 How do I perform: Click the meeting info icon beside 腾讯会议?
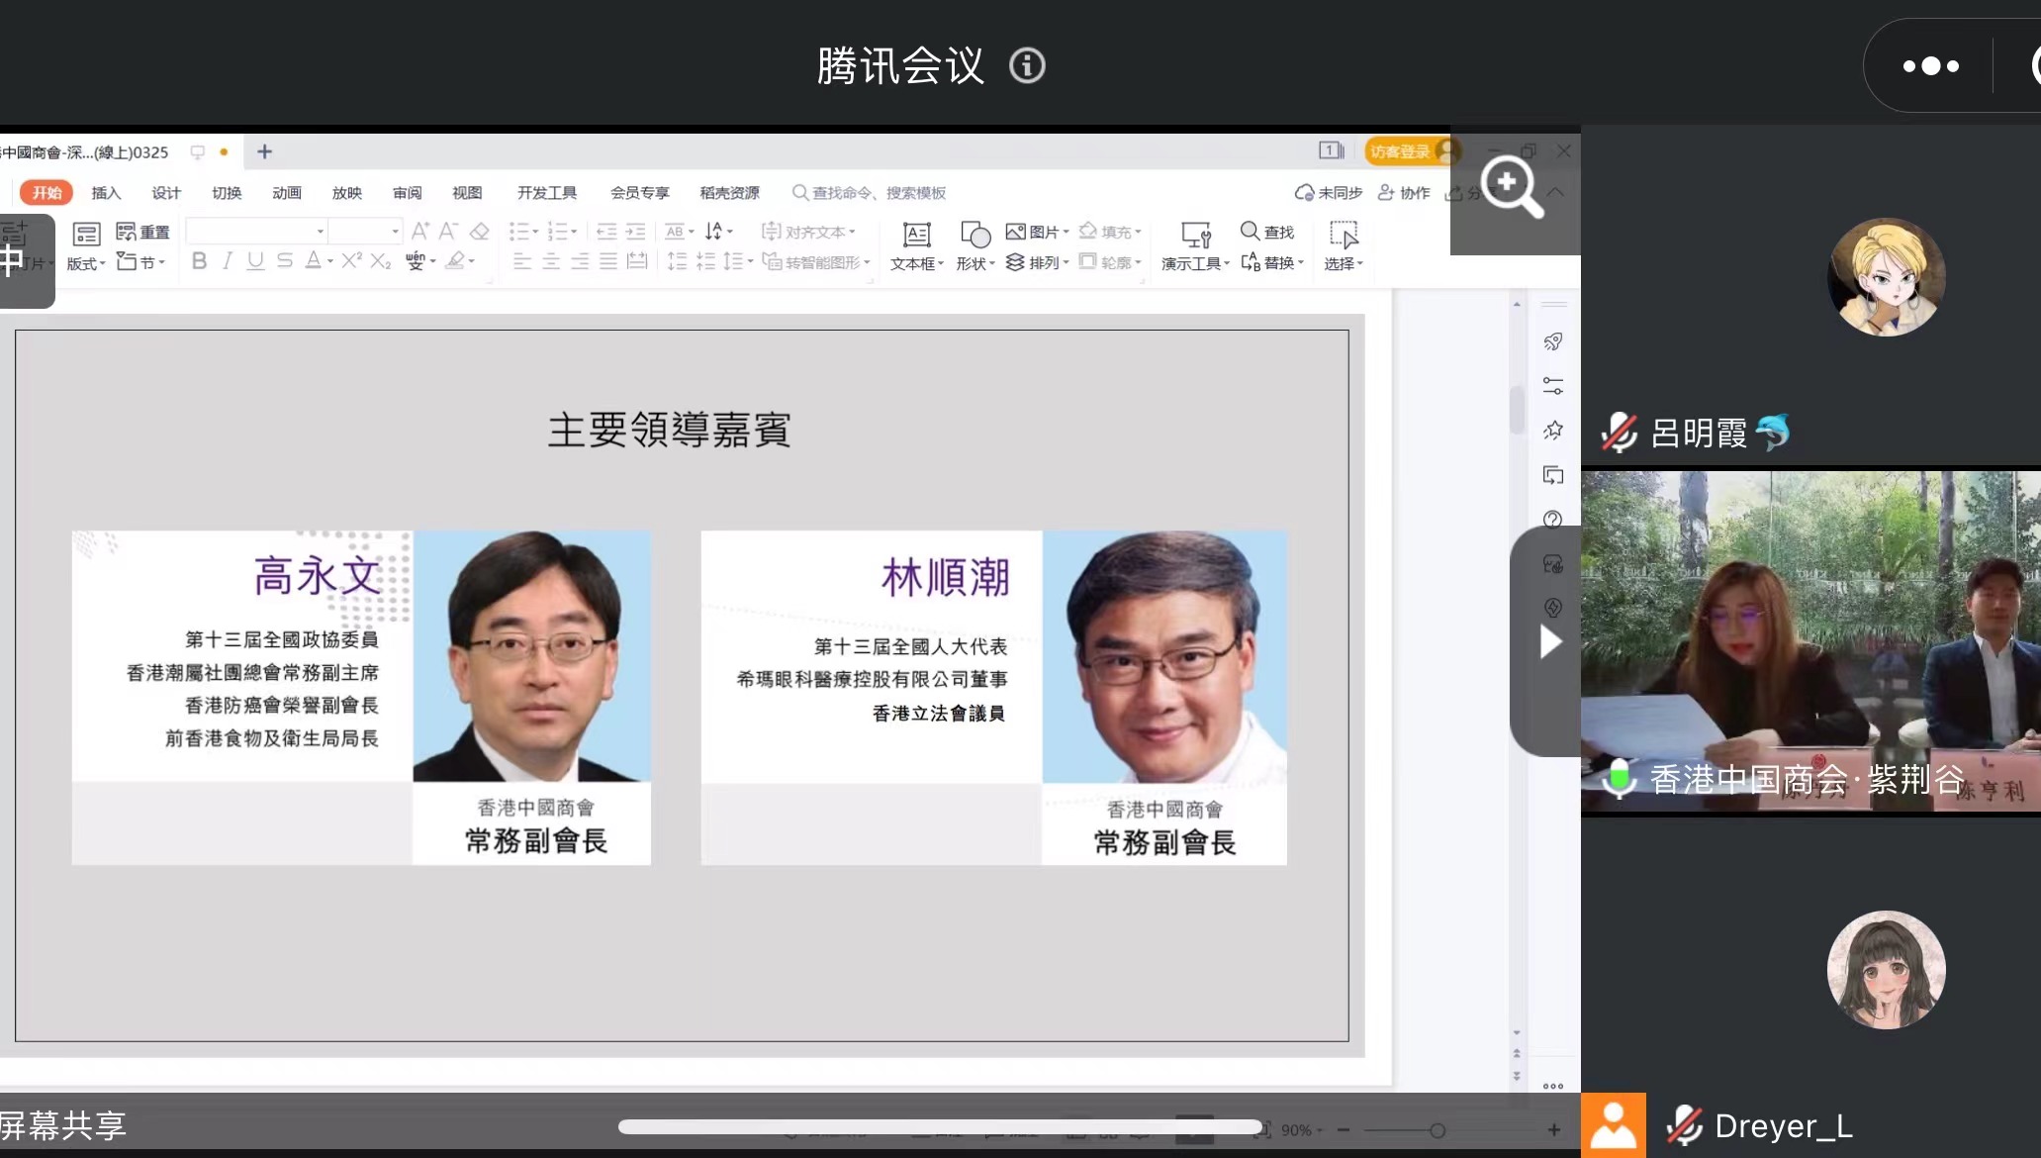tap(1027, 66)
